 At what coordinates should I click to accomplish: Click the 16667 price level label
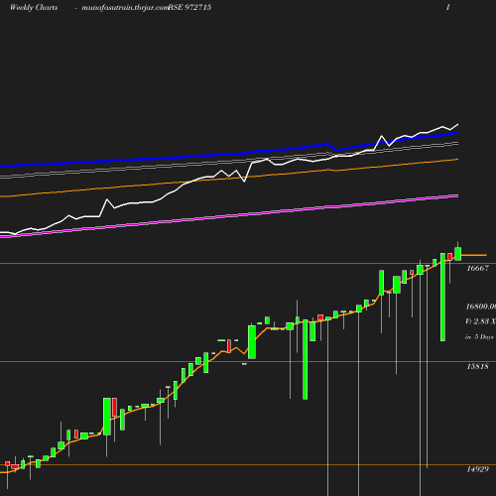click(477, 268)
